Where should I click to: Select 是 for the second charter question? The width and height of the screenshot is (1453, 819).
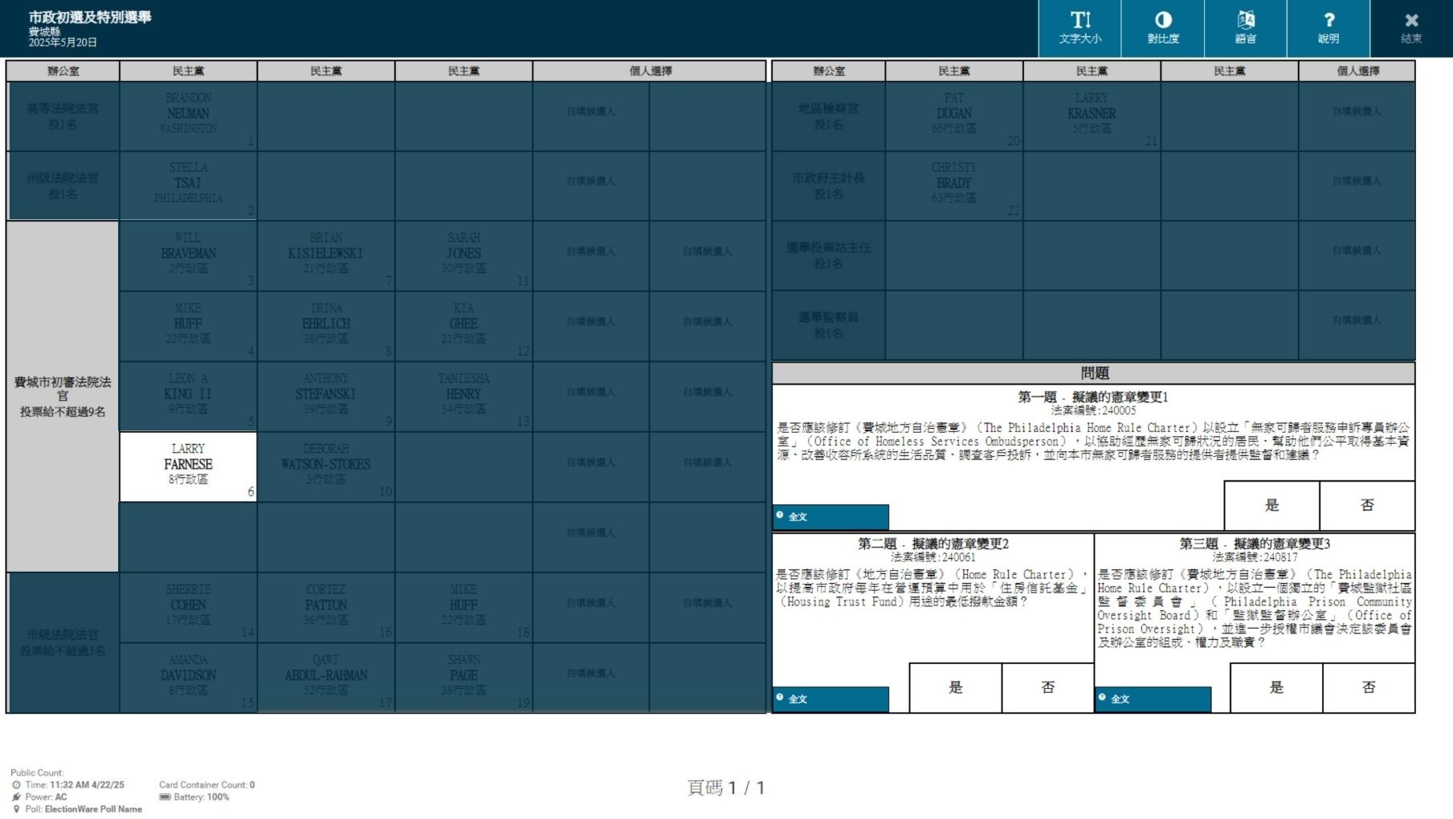point(955,687)
